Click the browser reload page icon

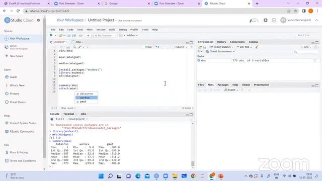pos(18,11)
